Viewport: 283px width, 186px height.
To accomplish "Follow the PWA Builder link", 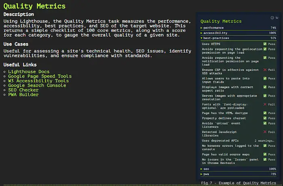I will pos(23,94).
